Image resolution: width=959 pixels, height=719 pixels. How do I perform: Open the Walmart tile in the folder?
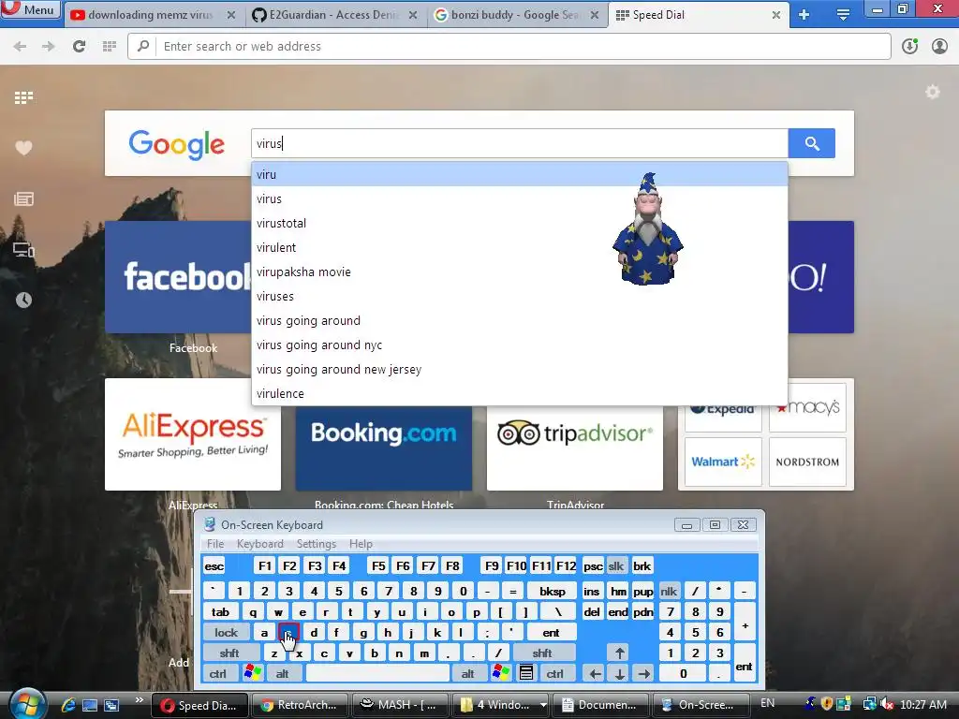723,462
